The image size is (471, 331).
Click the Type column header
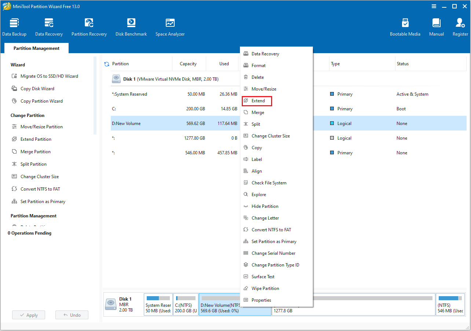pyautogui.click(x=362, y=64)
